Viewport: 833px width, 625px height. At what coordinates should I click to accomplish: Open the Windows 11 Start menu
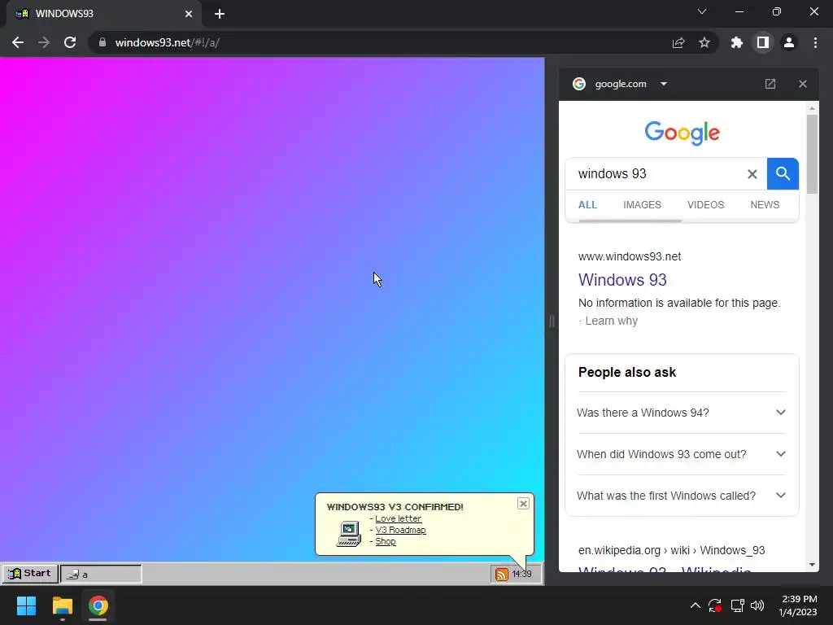[26, 605]
